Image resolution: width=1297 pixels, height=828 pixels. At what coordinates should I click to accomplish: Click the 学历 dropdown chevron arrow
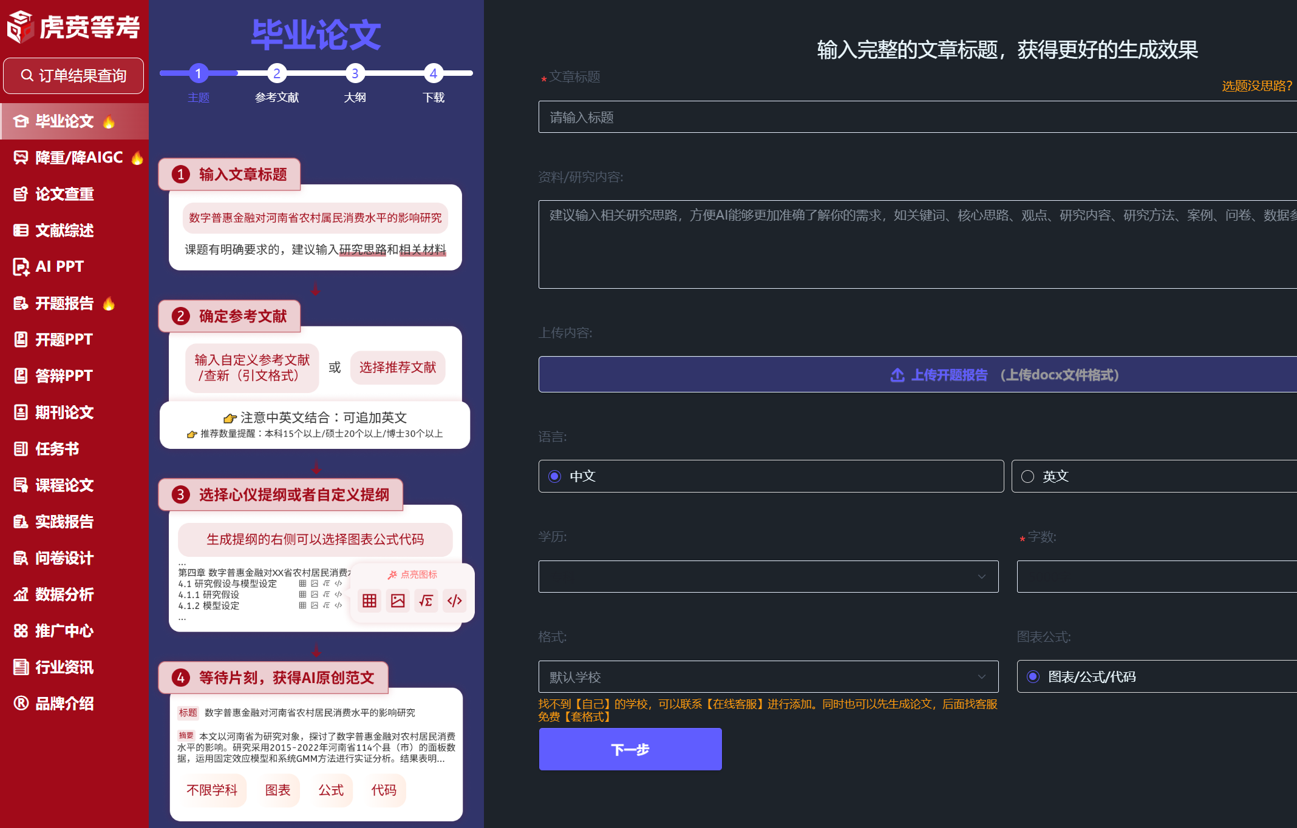click(x=982, y=576)
